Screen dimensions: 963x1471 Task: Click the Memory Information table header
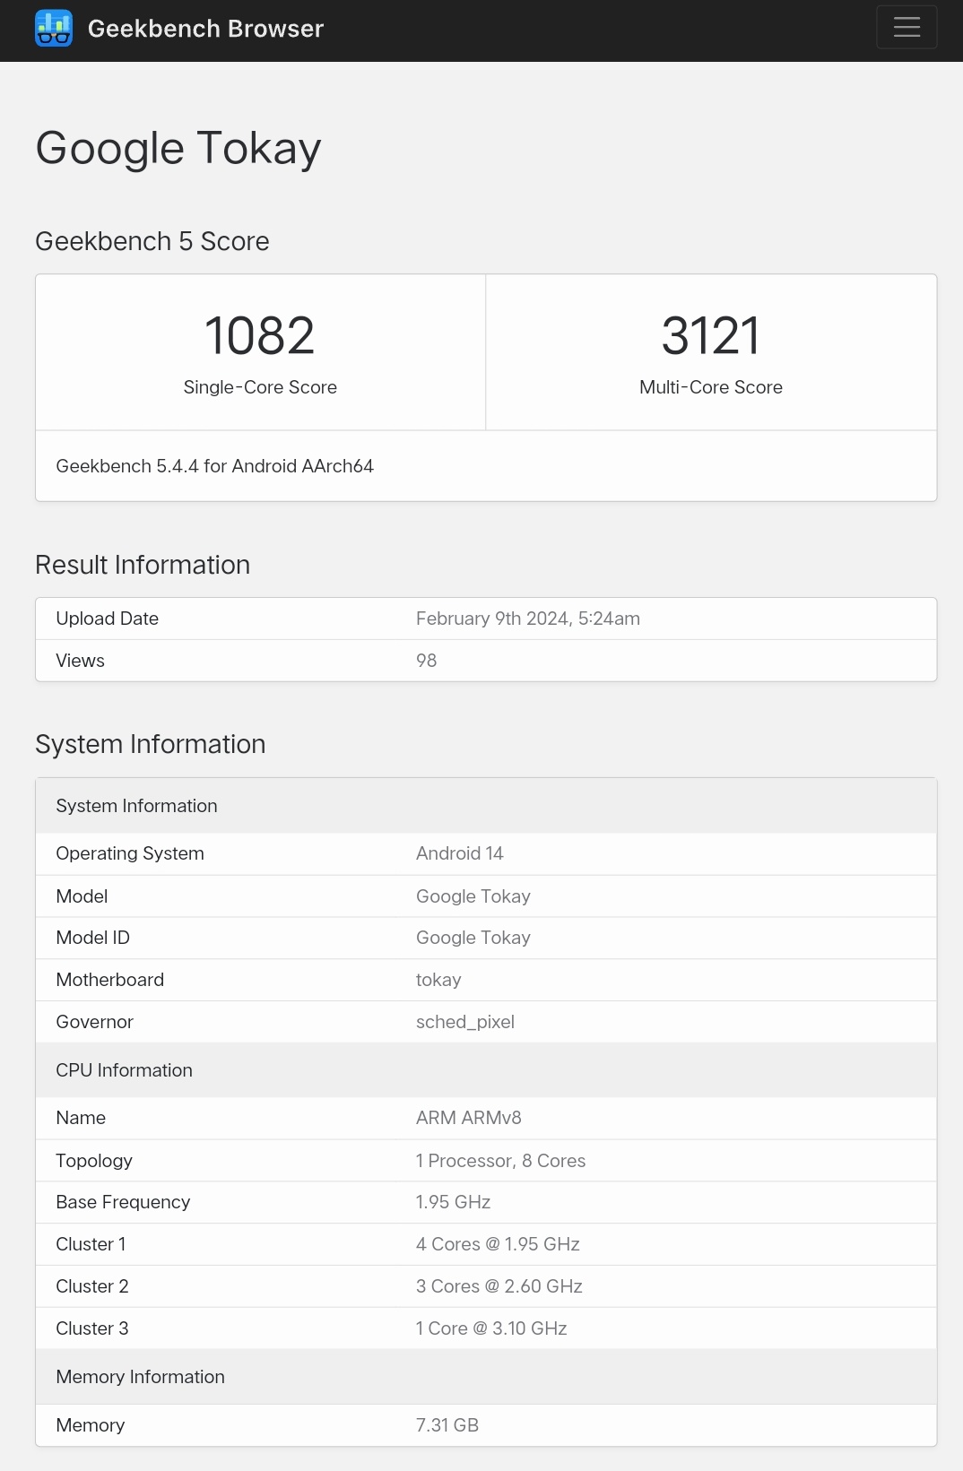(486, 1377)
